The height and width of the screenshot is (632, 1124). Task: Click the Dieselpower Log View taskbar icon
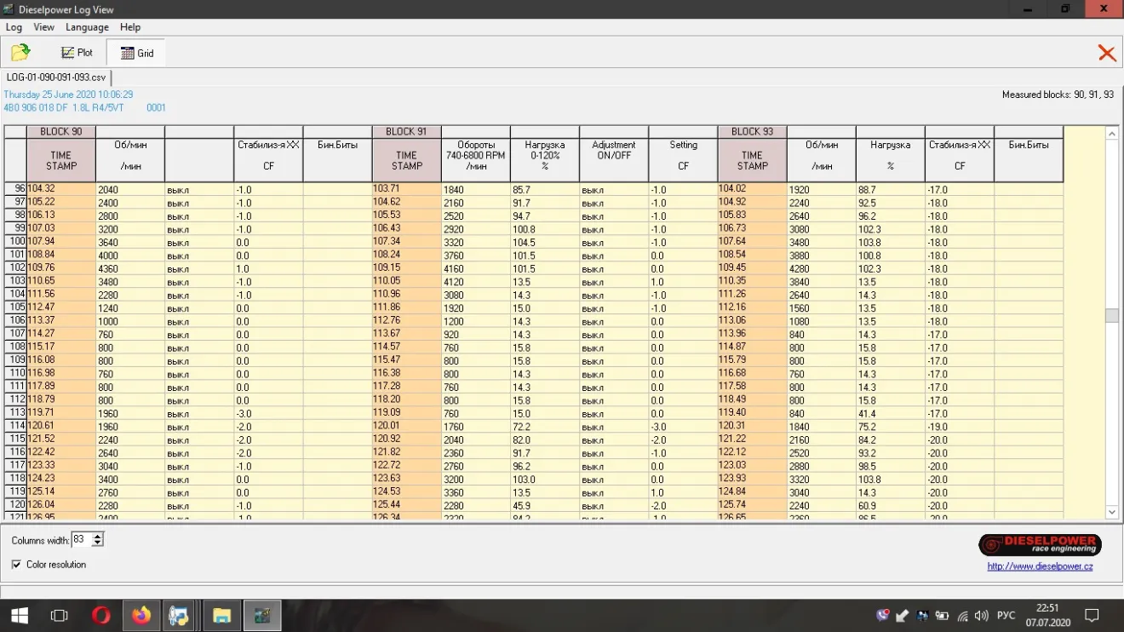click(262, 615)
